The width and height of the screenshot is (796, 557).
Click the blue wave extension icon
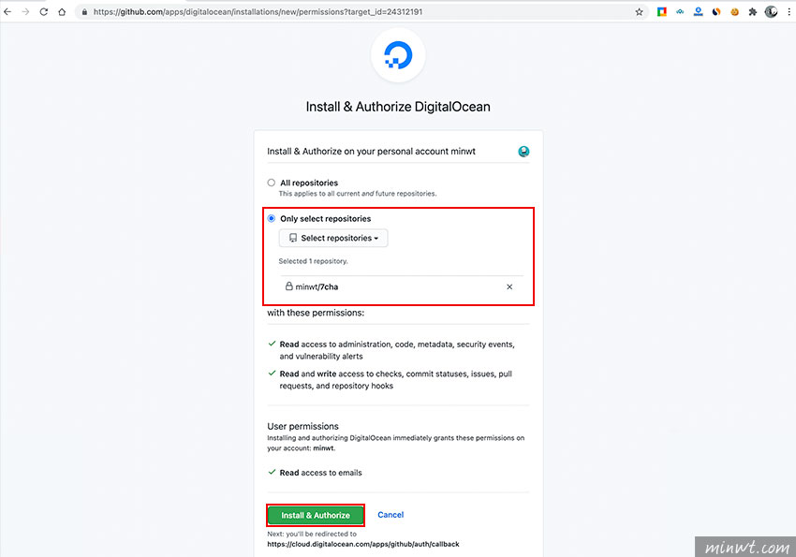tap(680, 11)
